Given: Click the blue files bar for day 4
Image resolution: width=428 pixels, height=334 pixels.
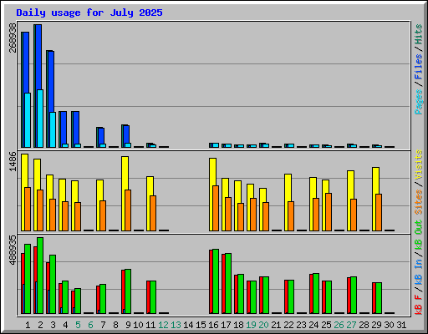Looking at the screenshot, I should [64, 128].
